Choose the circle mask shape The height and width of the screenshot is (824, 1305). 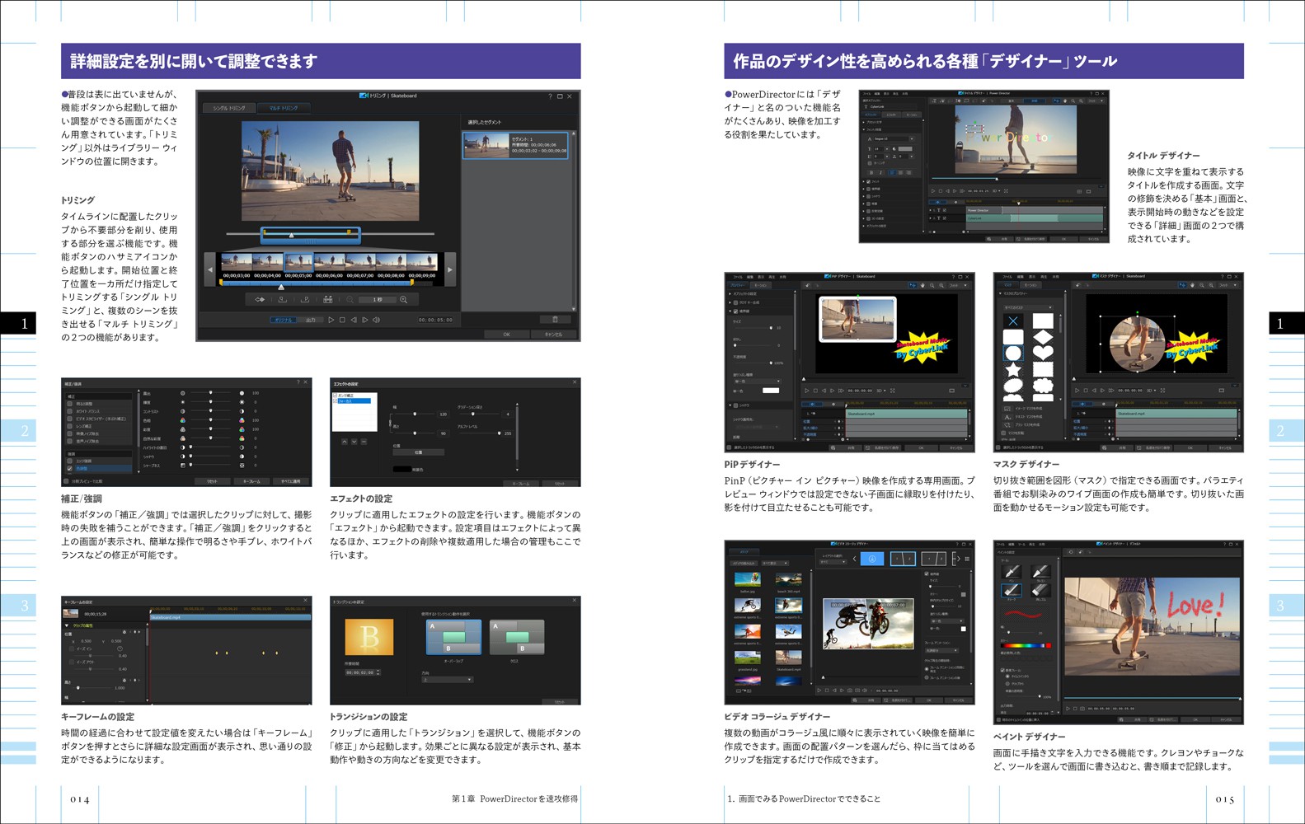[x=1013, y=353]
